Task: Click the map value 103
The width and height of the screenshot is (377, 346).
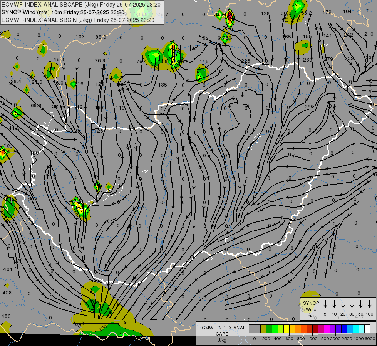Action: [x=80, y=37]
